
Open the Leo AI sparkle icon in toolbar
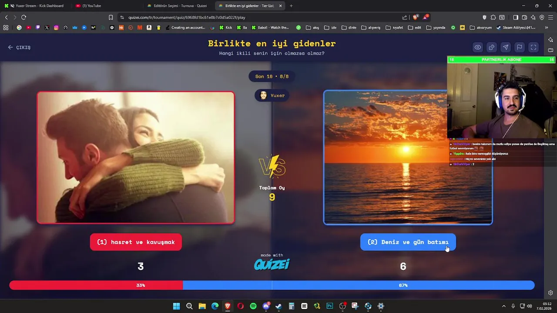tap(533, 17)
